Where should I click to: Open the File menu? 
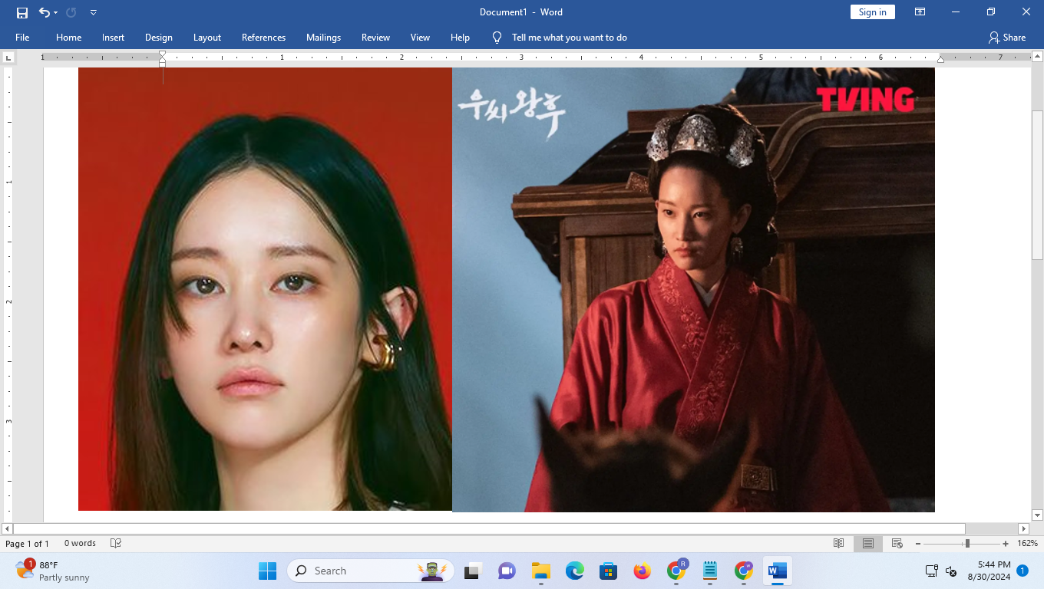(x=22, y=38)
